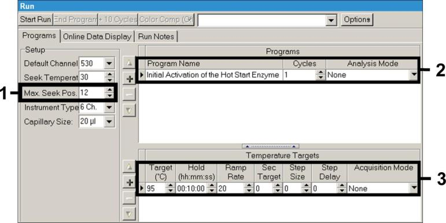This screenshot has width=446, height=223.
Task: Add temperature target with plus icon
Action: click(x=130, y=183)
